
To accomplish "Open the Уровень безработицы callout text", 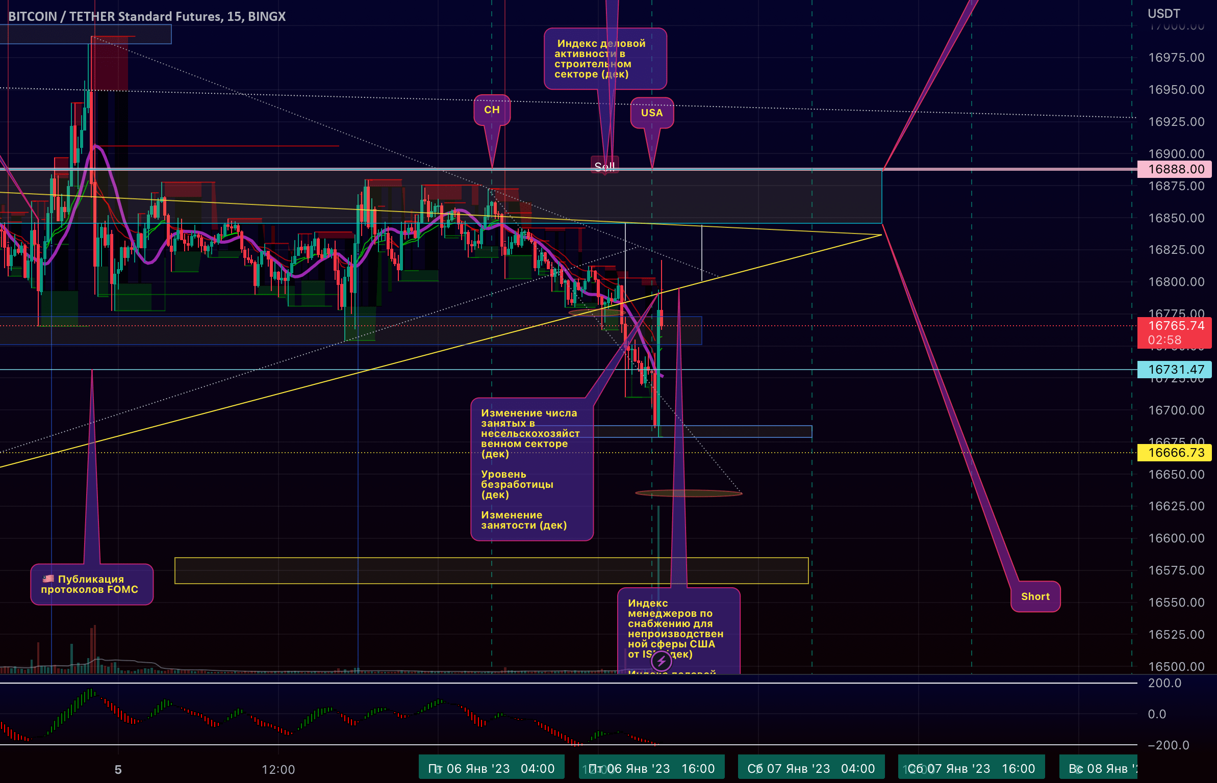I will [517, 484].
